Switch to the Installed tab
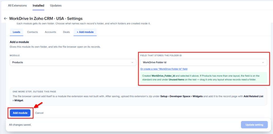Screen dimensions: 273x134 tap(38, 6)
